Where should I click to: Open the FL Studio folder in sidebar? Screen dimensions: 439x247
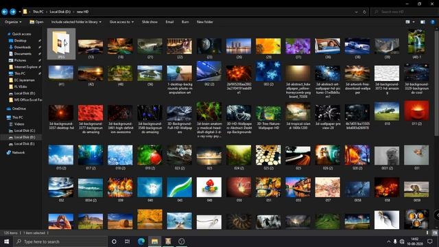click(21, 86)
